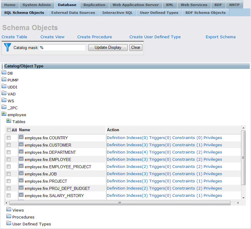The image size is (251, 229).
Task: Click the table icon beside employee.fire.JOB
Action: pyautogui.click(x=21, y=173)
